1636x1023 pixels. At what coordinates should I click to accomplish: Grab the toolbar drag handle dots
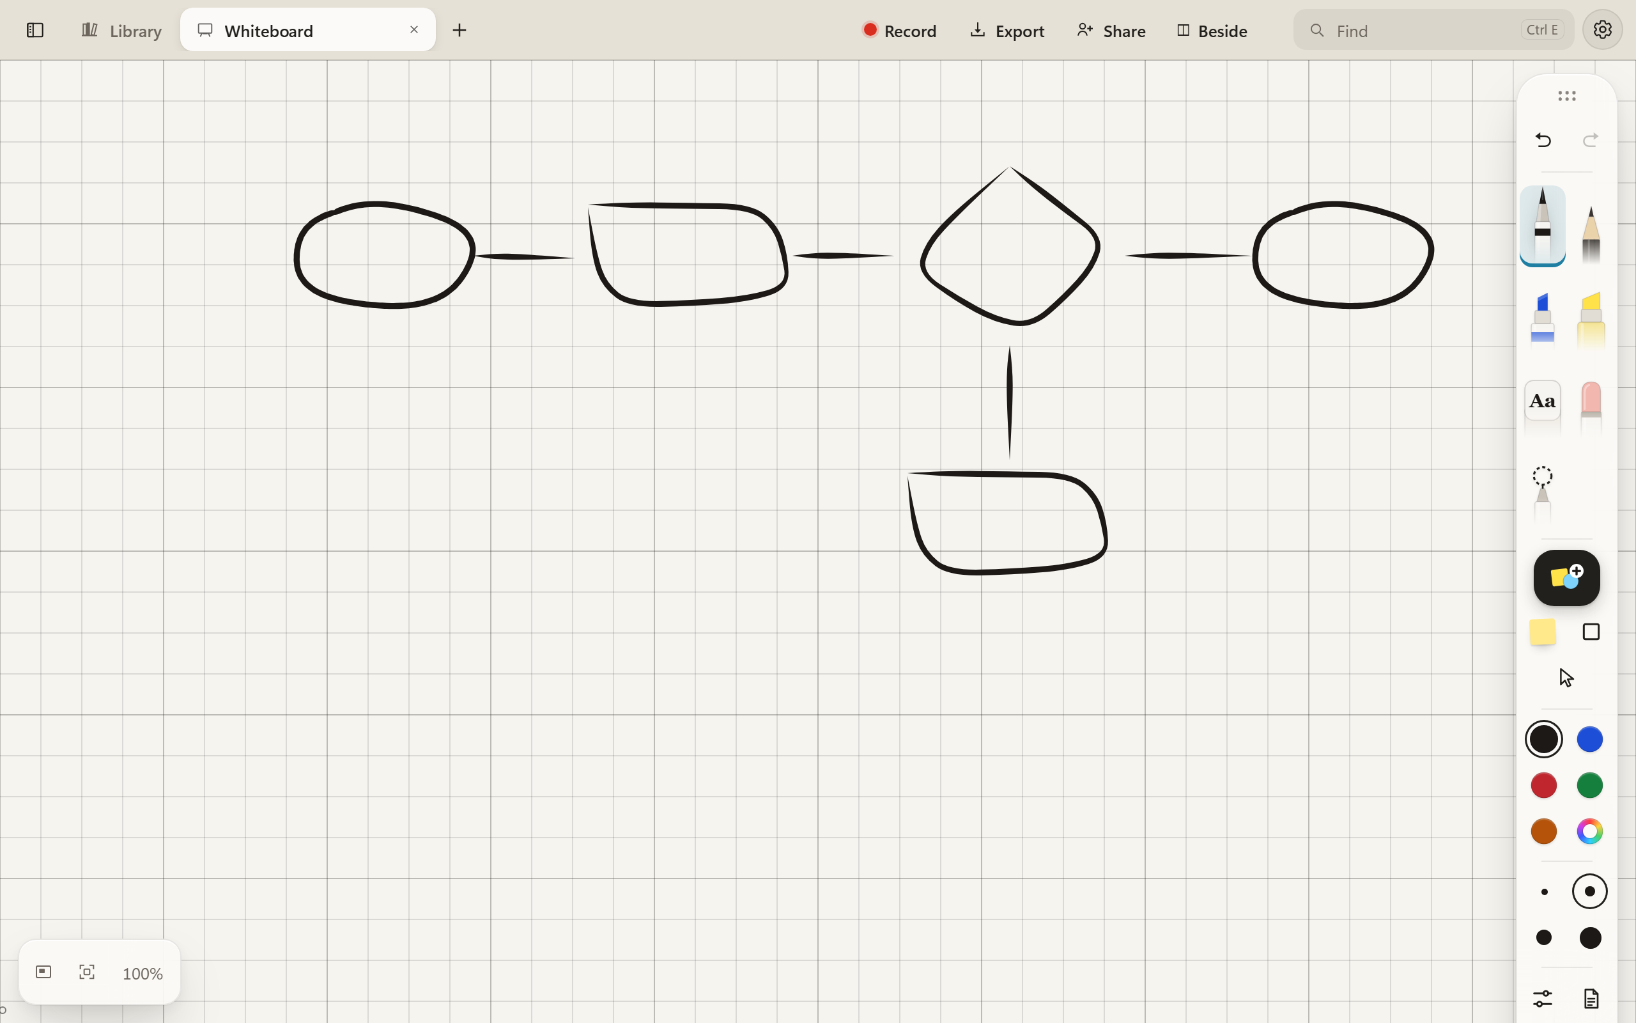point(1566,96)
